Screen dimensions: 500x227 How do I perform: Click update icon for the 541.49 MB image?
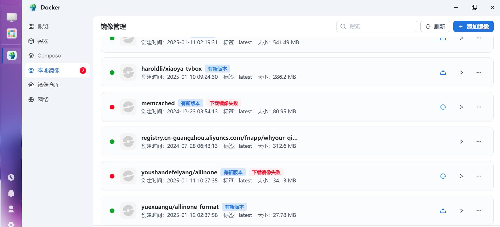click(x=443, y=38)
